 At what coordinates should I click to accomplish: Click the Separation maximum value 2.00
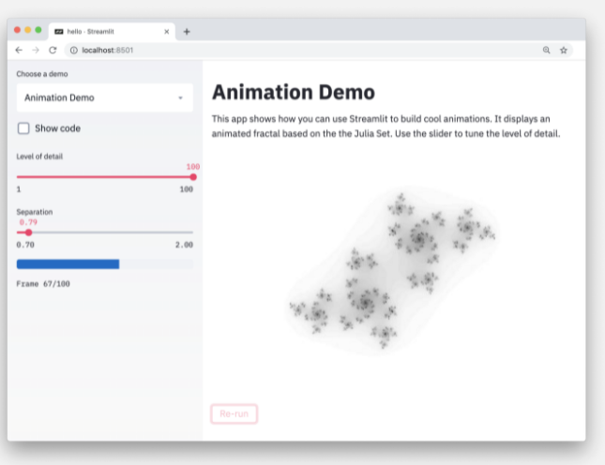coord(184,245)
